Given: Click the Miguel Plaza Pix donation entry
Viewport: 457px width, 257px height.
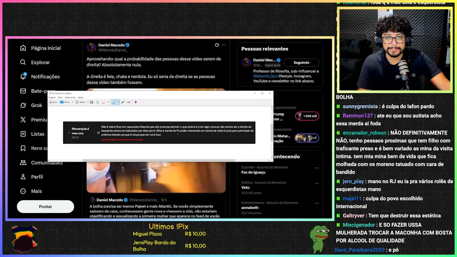Looking at the screenshot, I should (169, 234).
